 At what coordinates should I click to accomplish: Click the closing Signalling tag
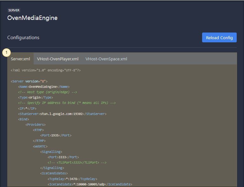click(52, 168)
